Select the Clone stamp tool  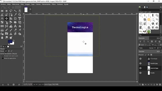11,34
